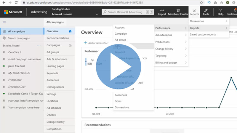This screenshot has width=237, height=133.
Task: Expand the Dimensions submenu
Action: [x=209, y=21]
